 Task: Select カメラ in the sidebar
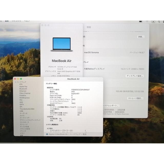point(22,116)
